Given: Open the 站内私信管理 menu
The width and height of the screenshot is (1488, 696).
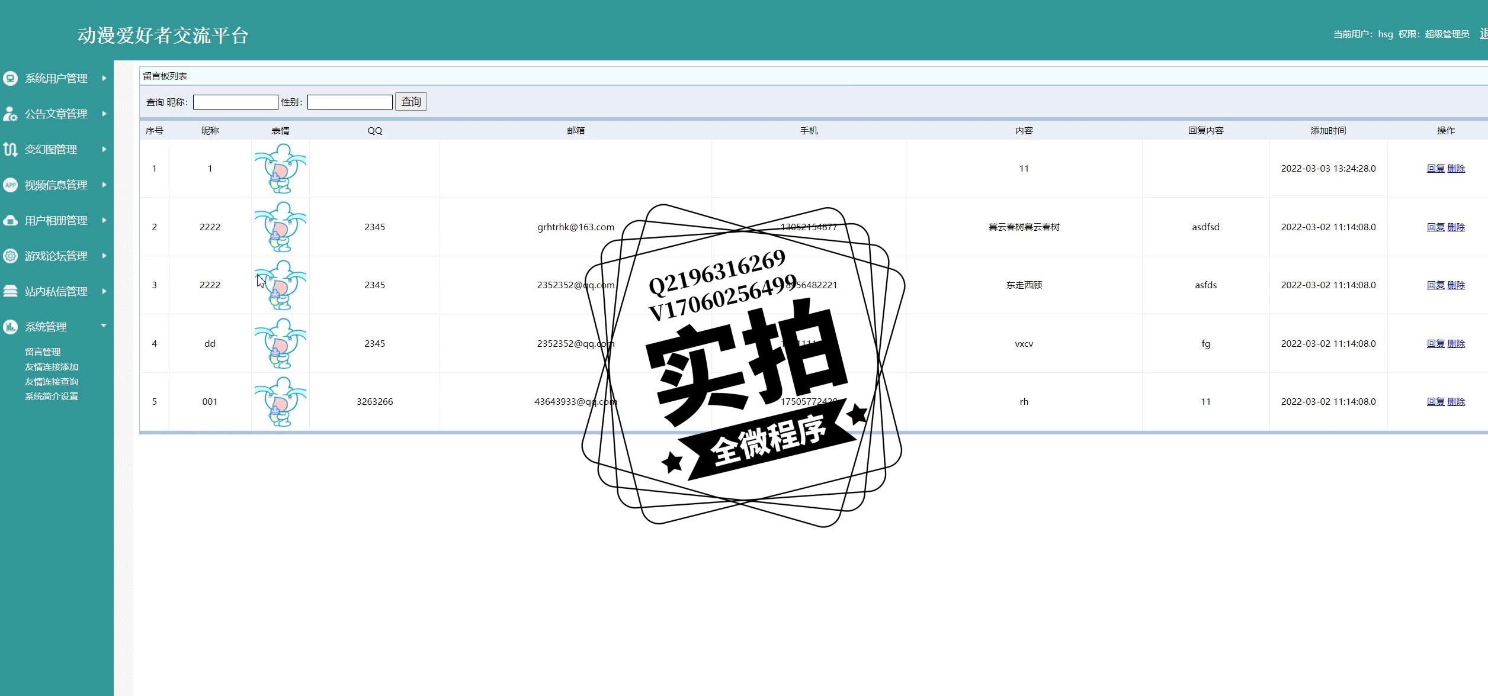Looking at the screenshot, I should [56, 291].
